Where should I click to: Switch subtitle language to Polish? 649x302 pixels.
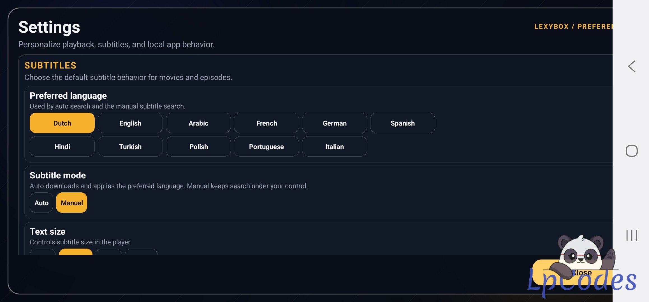(x=198, y=147)
